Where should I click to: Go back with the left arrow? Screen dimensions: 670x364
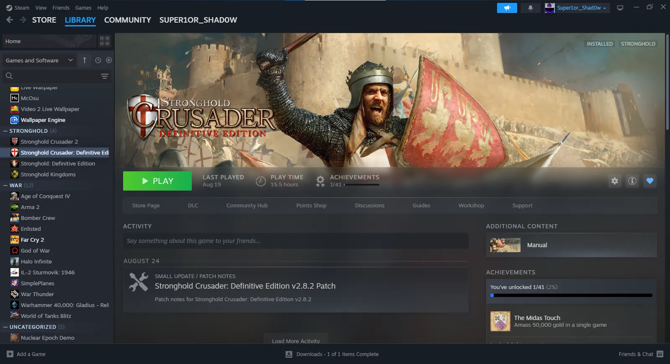point(10,20)
